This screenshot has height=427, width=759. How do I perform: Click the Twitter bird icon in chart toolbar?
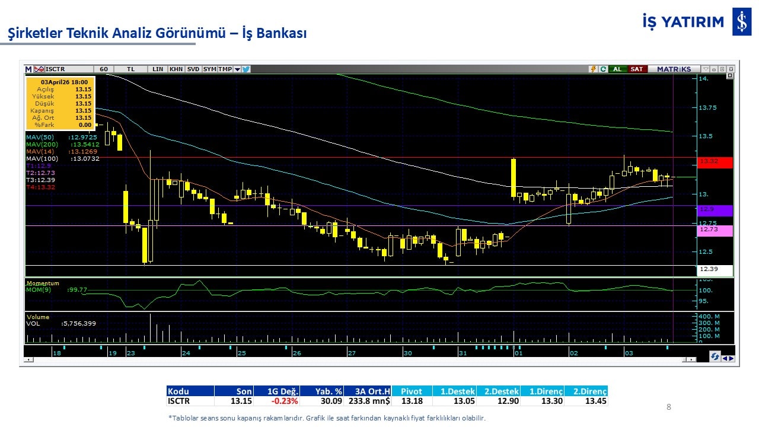(246, 69)
